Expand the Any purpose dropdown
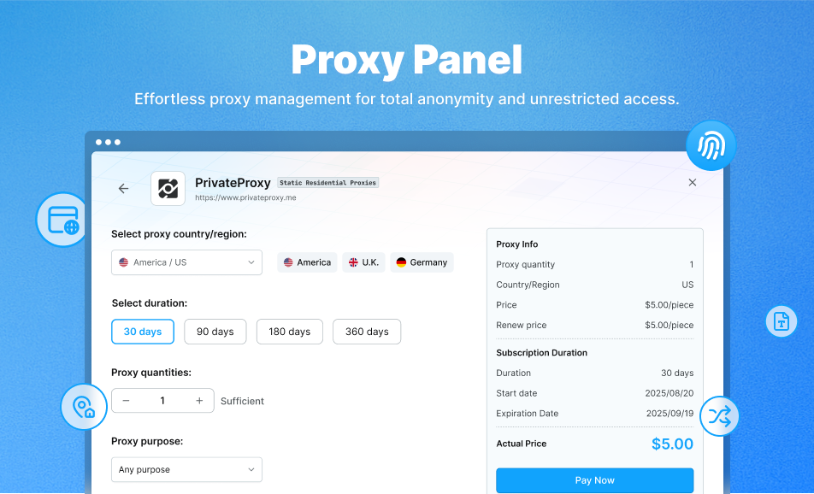814x494 pixels. point(186,469)
